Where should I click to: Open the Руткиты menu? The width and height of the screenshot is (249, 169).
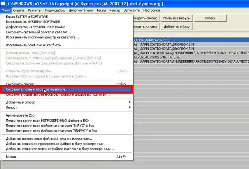tap(35, 10)
